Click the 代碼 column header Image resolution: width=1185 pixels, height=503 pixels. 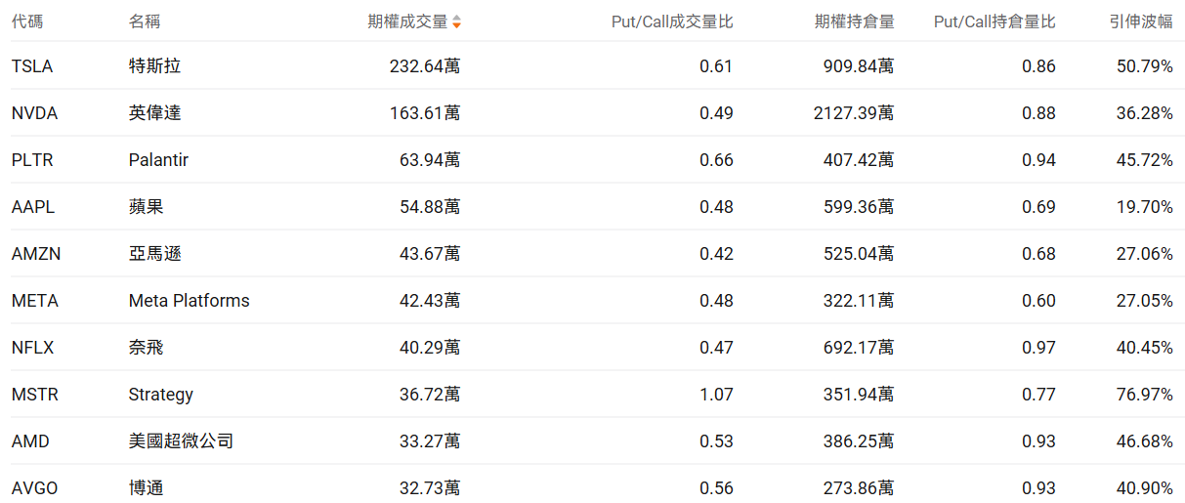pyautogui.click(x=27, y=21)
